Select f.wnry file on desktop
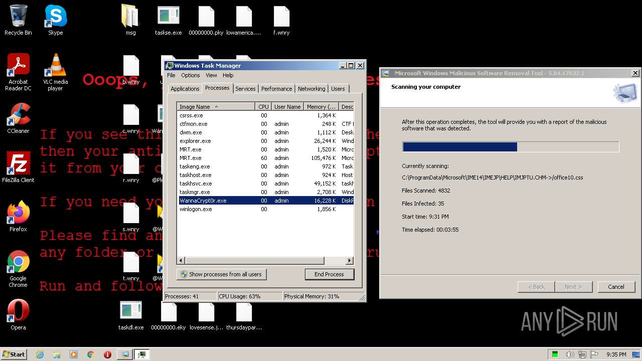This screenshot has height=361, width=642. (x=281, y=20)
